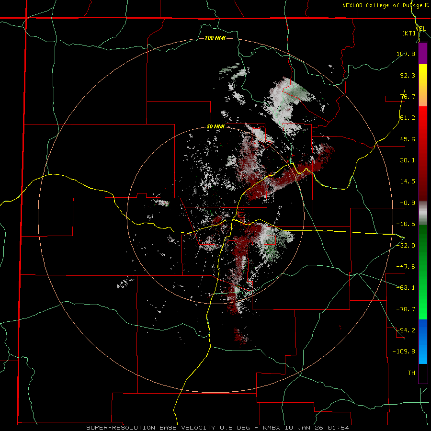The height and width of the screenshot is (431, 431).
Task: Select the 14.5 legend value
Action: click(x=408, y=181)
